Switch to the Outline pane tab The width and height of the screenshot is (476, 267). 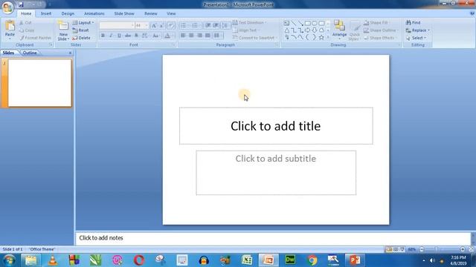coord(30,53)
